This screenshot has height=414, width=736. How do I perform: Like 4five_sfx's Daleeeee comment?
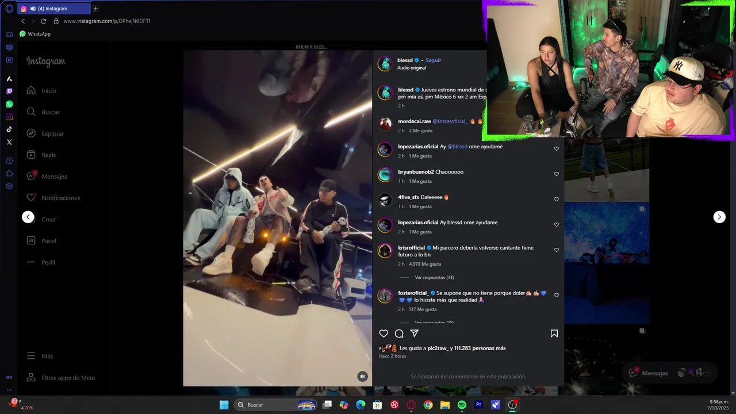[x=557, y=200]
